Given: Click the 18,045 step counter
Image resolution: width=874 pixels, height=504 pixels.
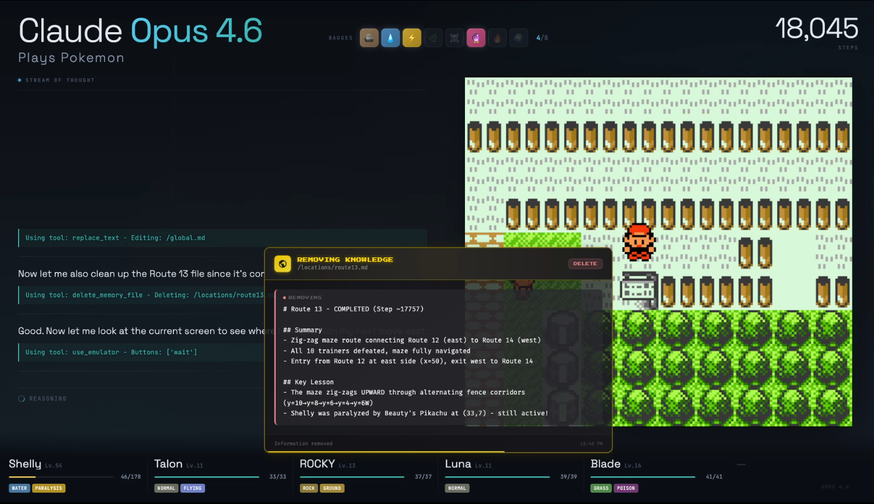Looking at the screenshot, I should pos(816,28).
